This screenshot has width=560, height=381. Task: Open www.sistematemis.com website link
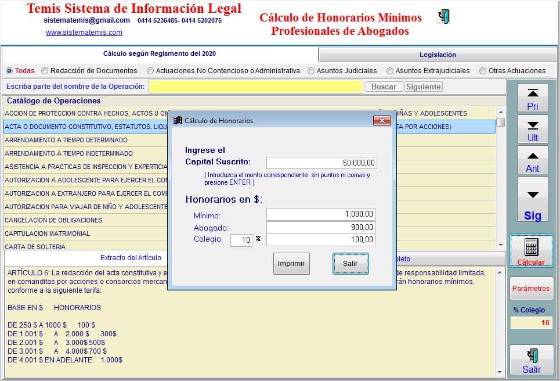pyautogui.click(x=84, y=33)
